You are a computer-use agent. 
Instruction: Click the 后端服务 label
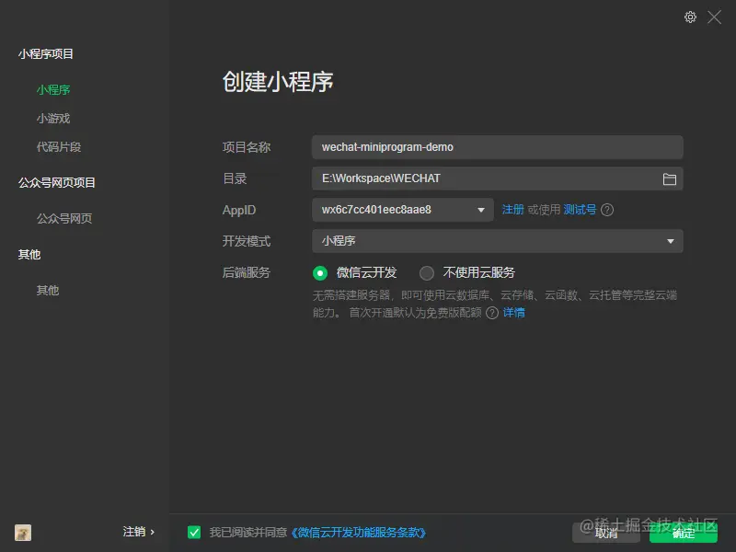(247, 272)
